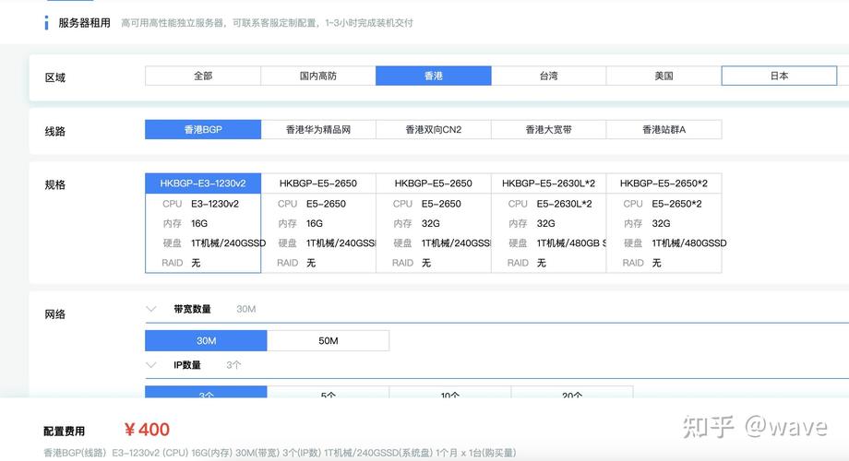The height and width of the screenshot is (461, 849).
Task: Click the E5-2630L*2 CPU value
Action: pos(564,204)
